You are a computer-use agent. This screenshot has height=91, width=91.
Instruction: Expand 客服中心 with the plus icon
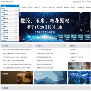click(88, 46)
